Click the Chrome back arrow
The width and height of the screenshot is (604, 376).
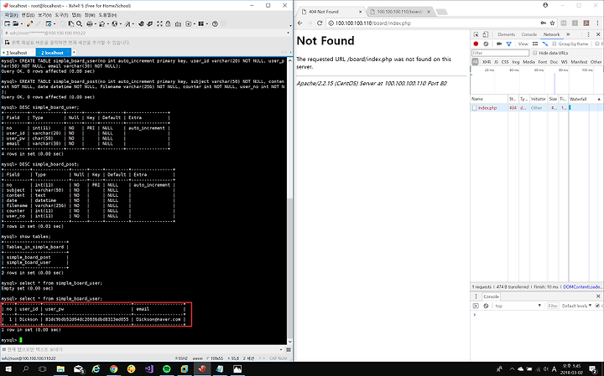pos(300,23)
